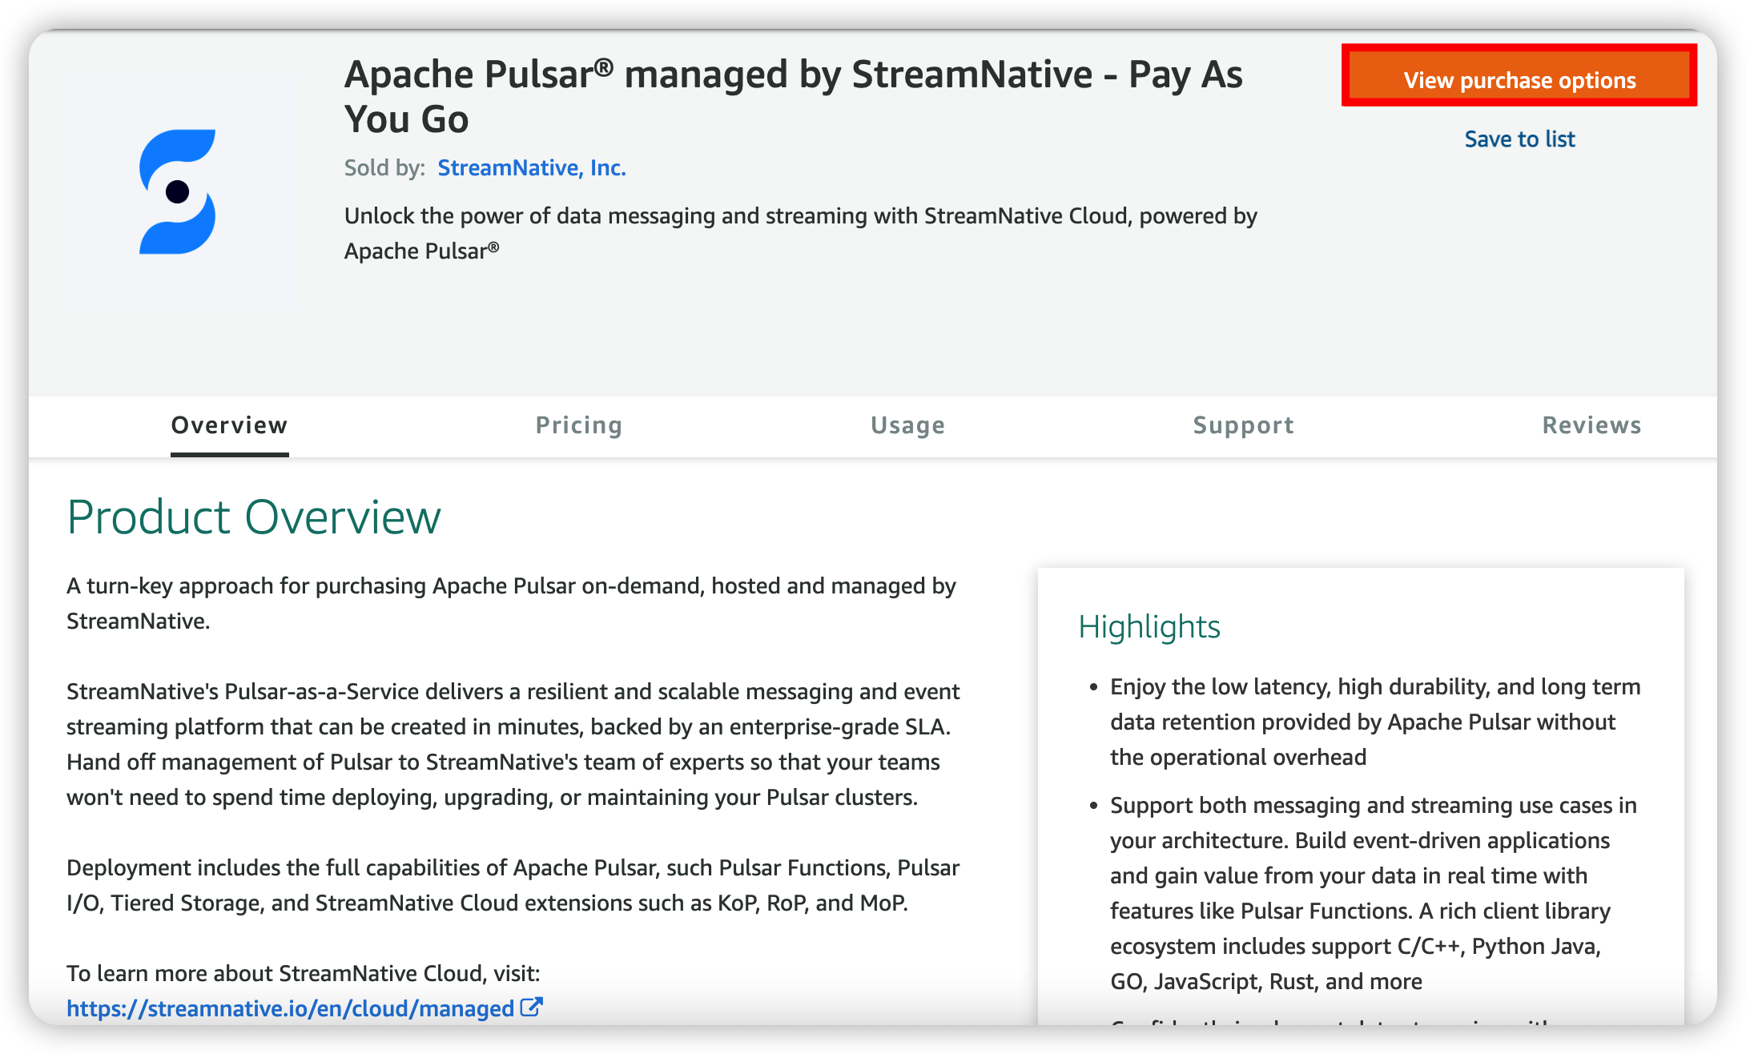
Task: Click "View purchase options"
Action: pyautogui.click(x=1519, y=79)
